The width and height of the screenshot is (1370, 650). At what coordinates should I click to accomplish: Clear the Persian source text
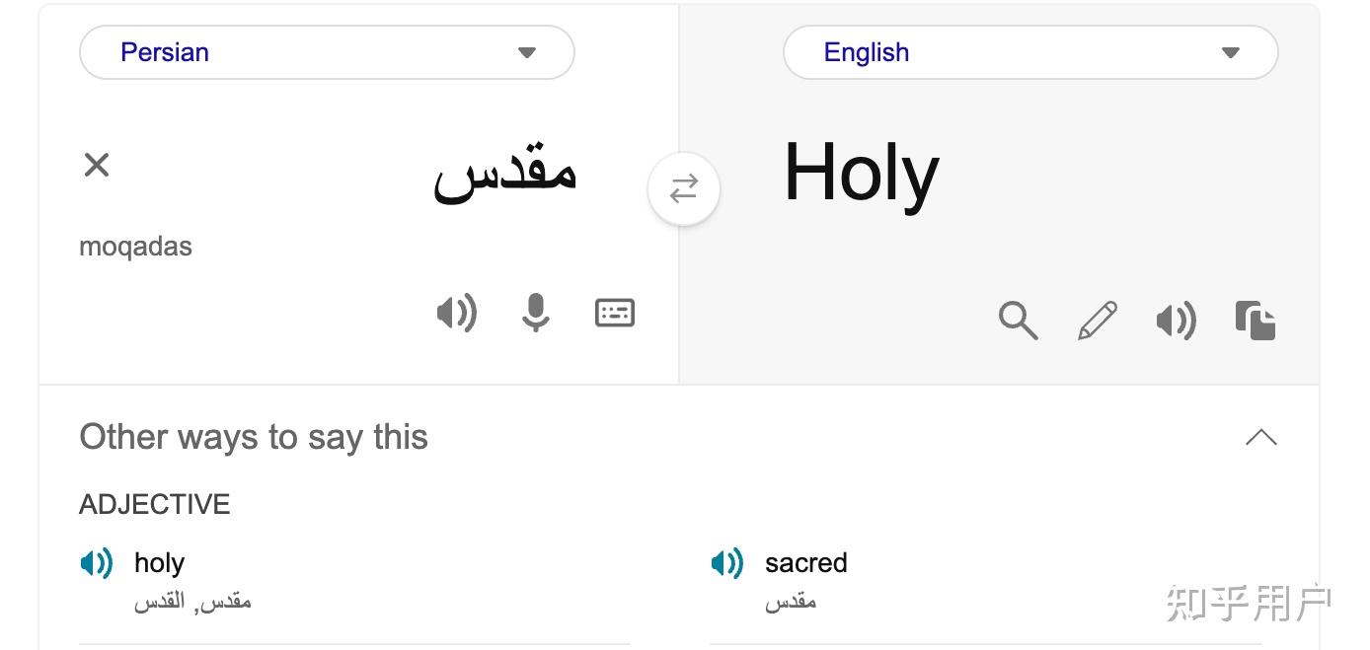coord(97,165)
